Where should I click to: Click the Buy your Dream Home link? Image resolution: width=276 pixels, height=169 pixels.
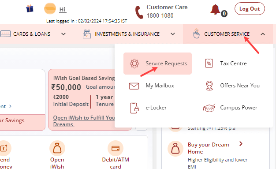(209, 148)
